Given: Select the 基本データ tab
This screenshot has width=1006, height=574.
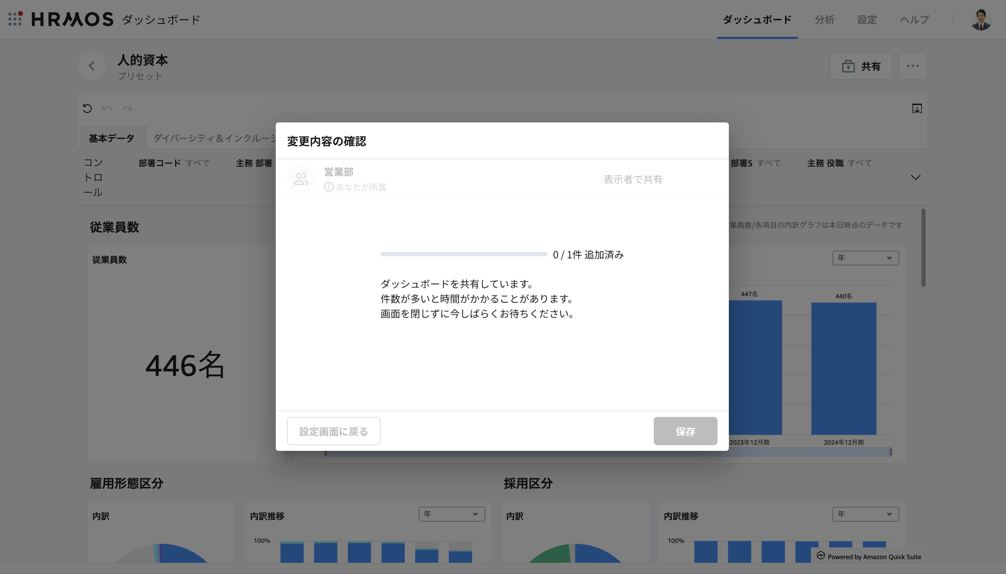Looking at the screenshot, I should (112, 138).
